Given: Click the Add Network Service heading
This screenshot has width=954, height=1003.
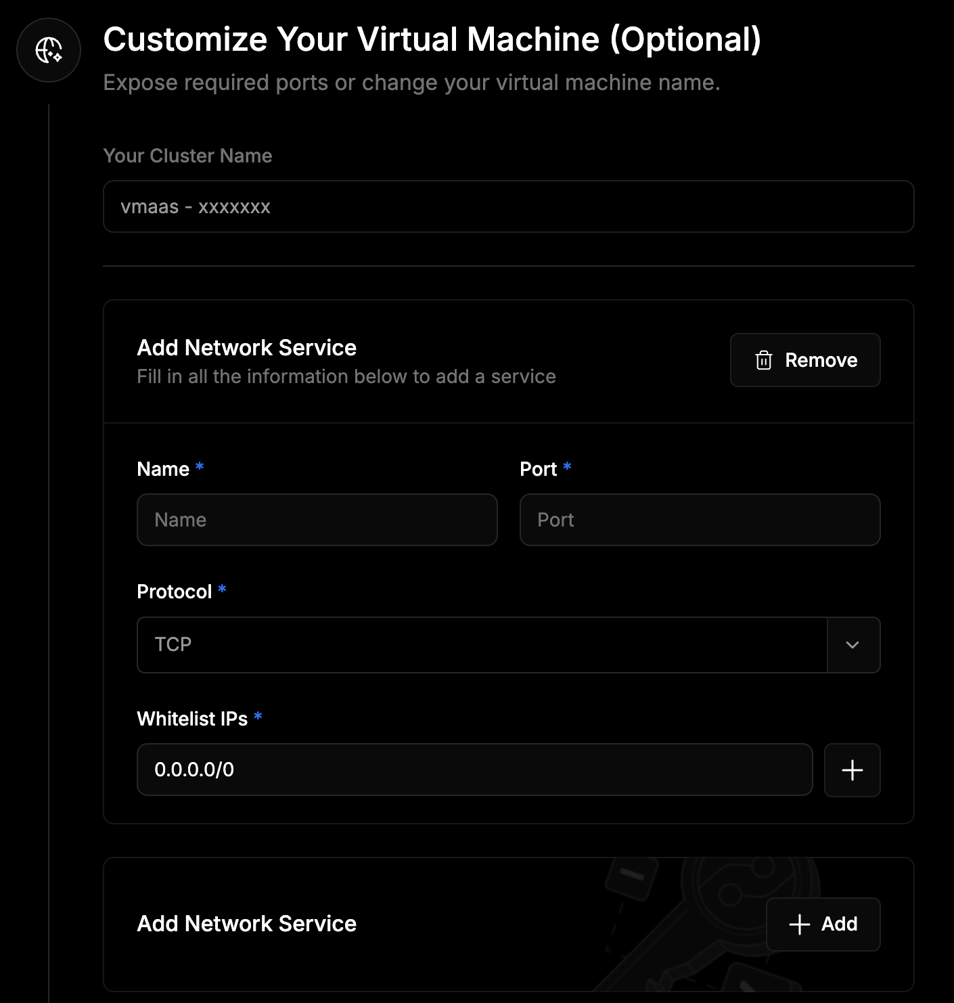Looking at the screenshot, I should pyautogui.click(x=246, y=347).
